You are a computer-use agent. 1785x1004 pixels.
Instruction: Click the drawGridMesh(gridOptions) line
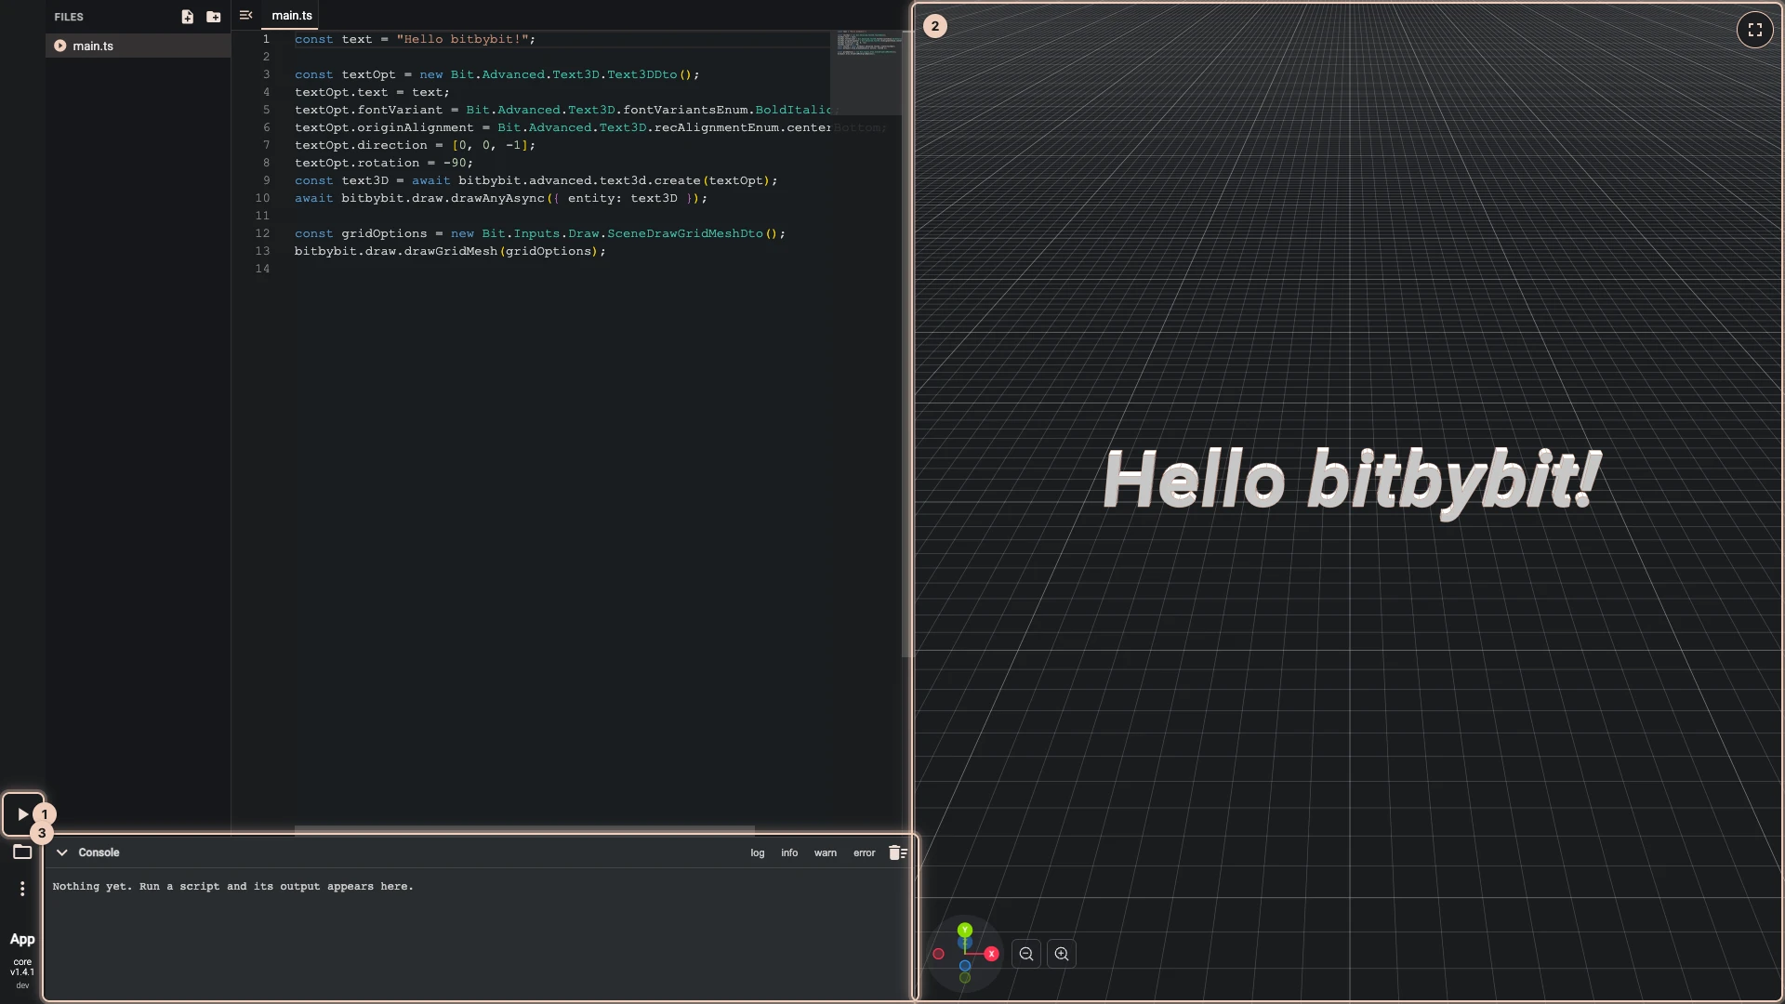pos(450,251)
